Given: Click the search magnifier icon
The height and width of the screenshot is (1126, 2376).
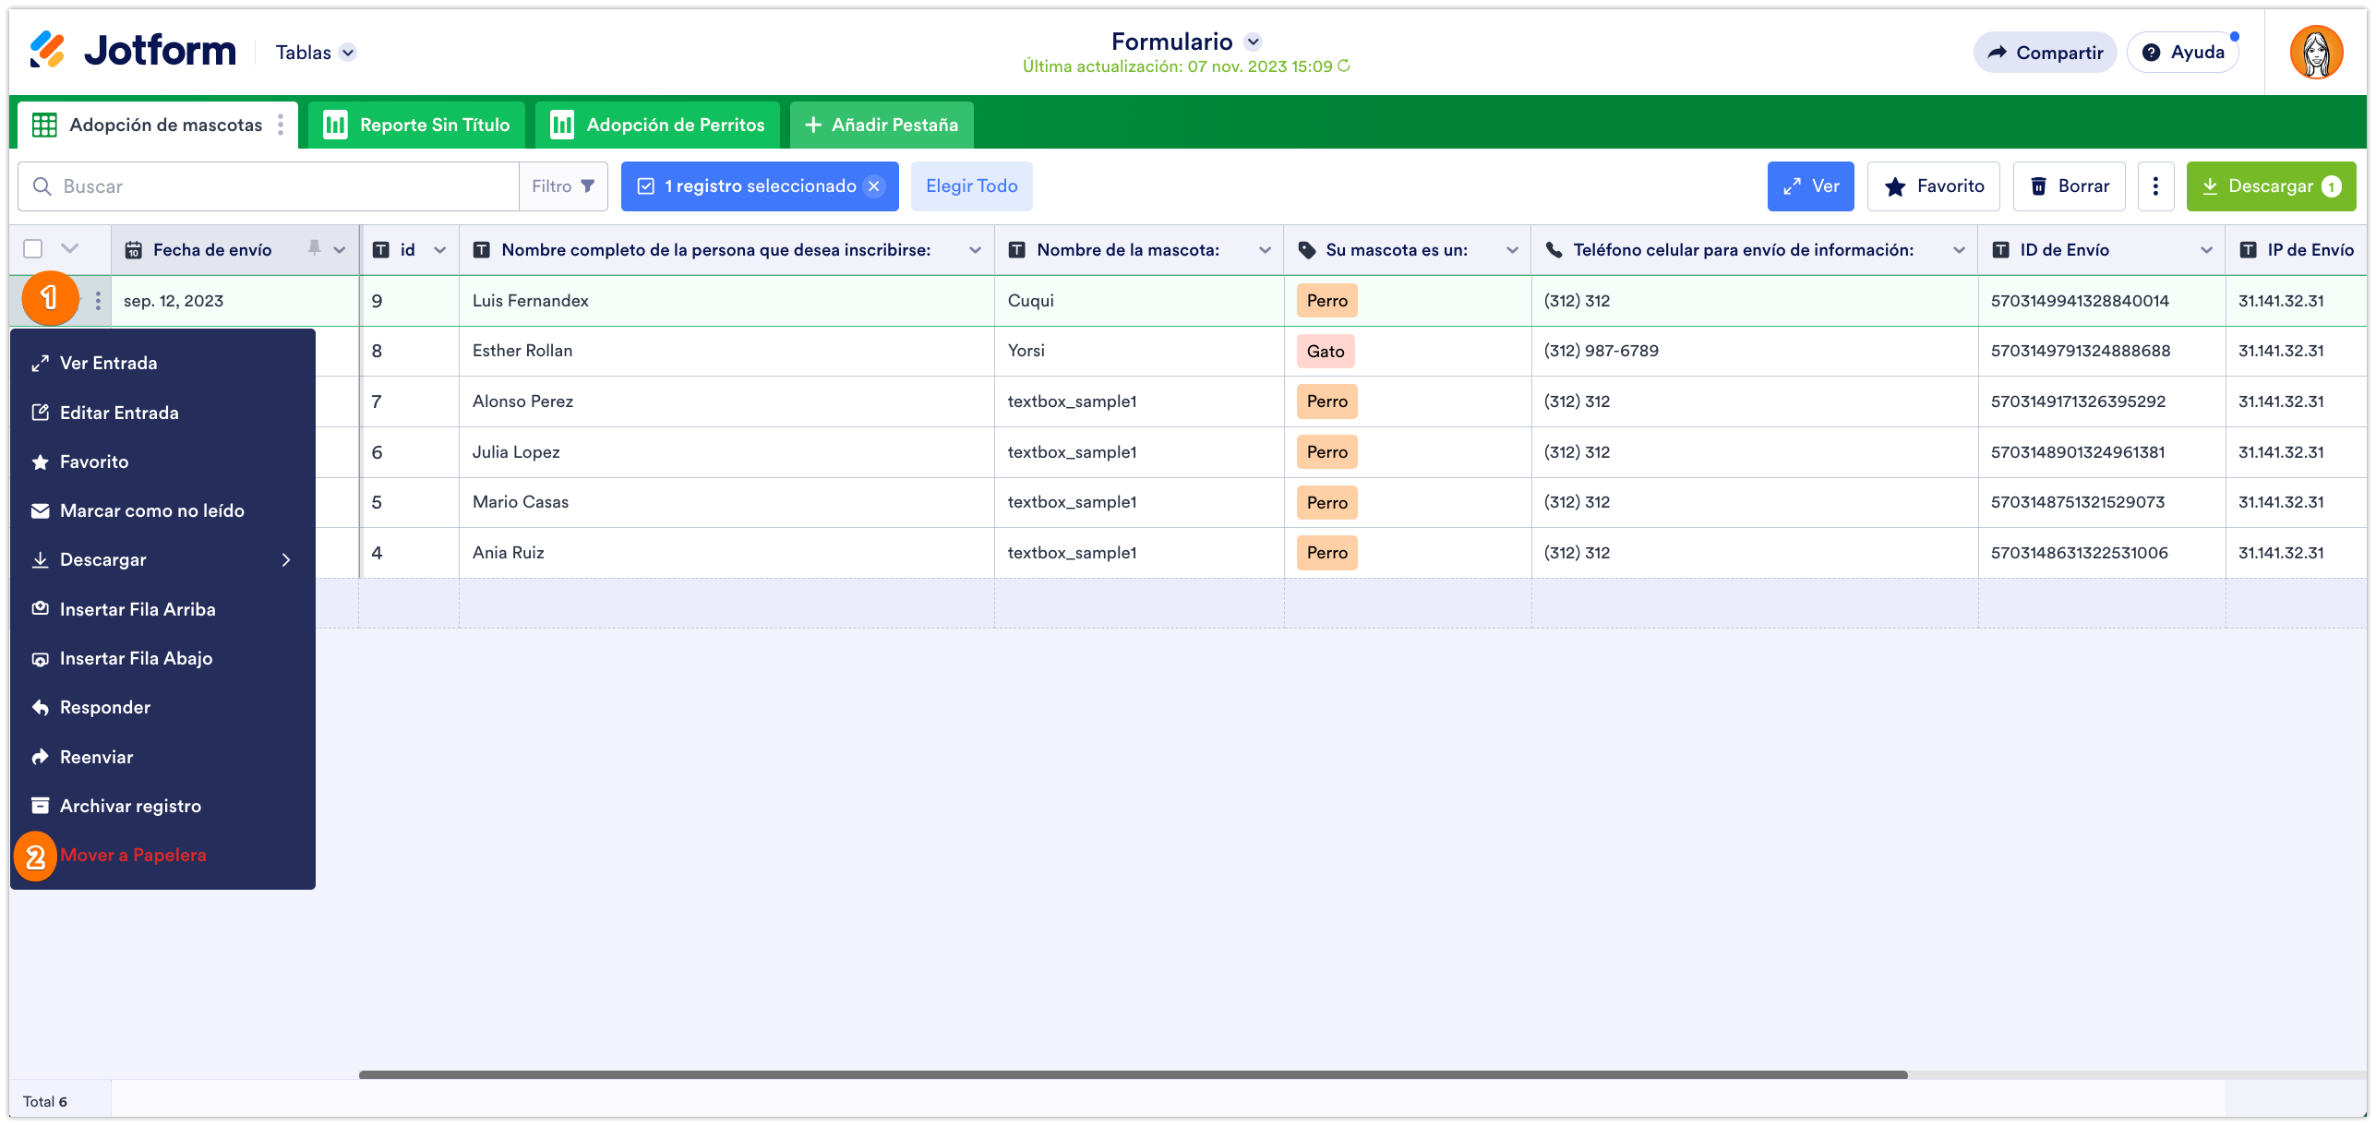Looking at the screenshot, I should pyautogui.click(x=42, y=186).
